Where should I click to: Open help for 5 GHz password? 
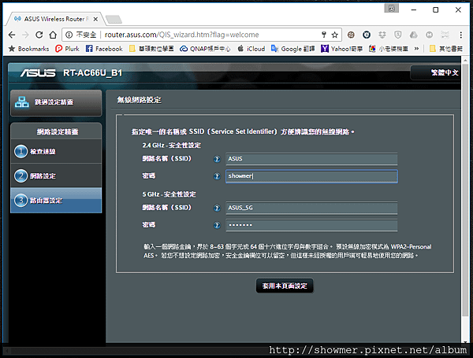point(217,225)
